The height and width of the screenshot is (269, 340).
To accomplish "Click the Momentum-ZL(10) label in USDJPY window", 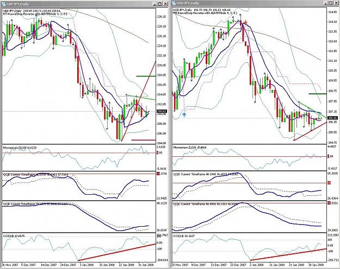I will coord(185,148).
